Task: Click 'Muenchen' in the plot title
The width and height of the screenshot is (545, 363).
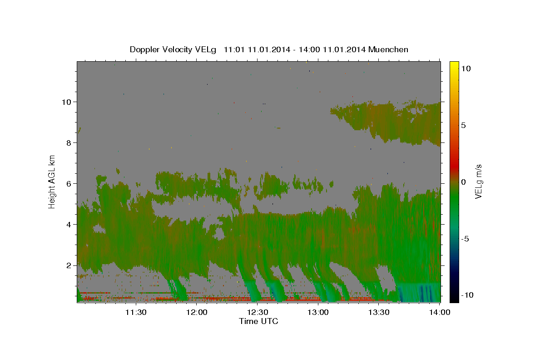Action: point(388,49)
